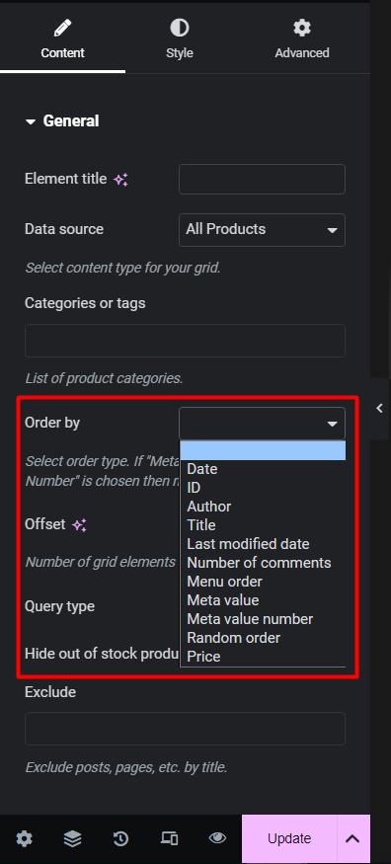Open the History icon
The width and height of the screenshot is (391, 864).
(120, 838)
